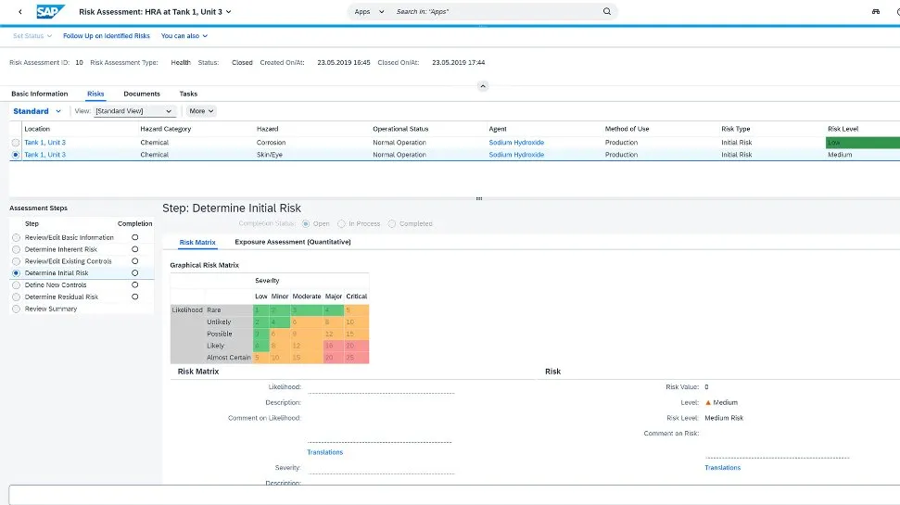Click the splitter grip below risks table
The width and height of the screenshot is (900, 505).
(x=479, y=197)
